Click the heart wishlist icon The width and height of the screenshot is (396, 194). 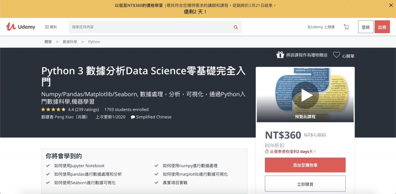pos(336,55)
